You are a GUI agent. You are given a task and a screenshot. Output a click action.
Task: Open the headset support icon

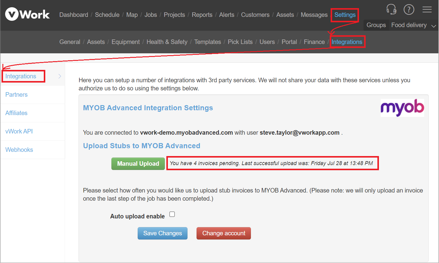(x=391, y=9)
